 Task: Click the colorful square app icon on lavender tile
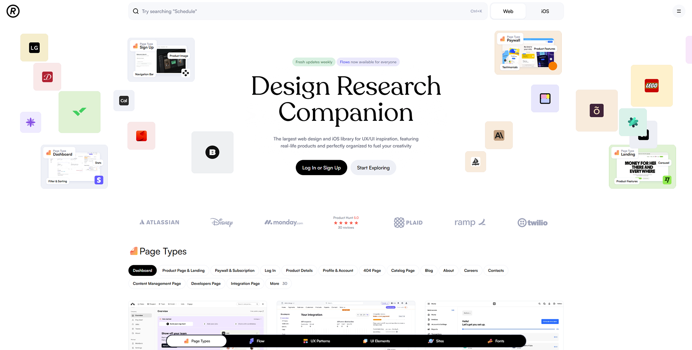(x=545, y=99)
